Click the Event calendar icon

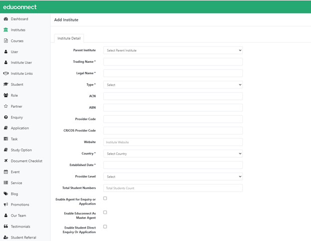coord(6,172)
